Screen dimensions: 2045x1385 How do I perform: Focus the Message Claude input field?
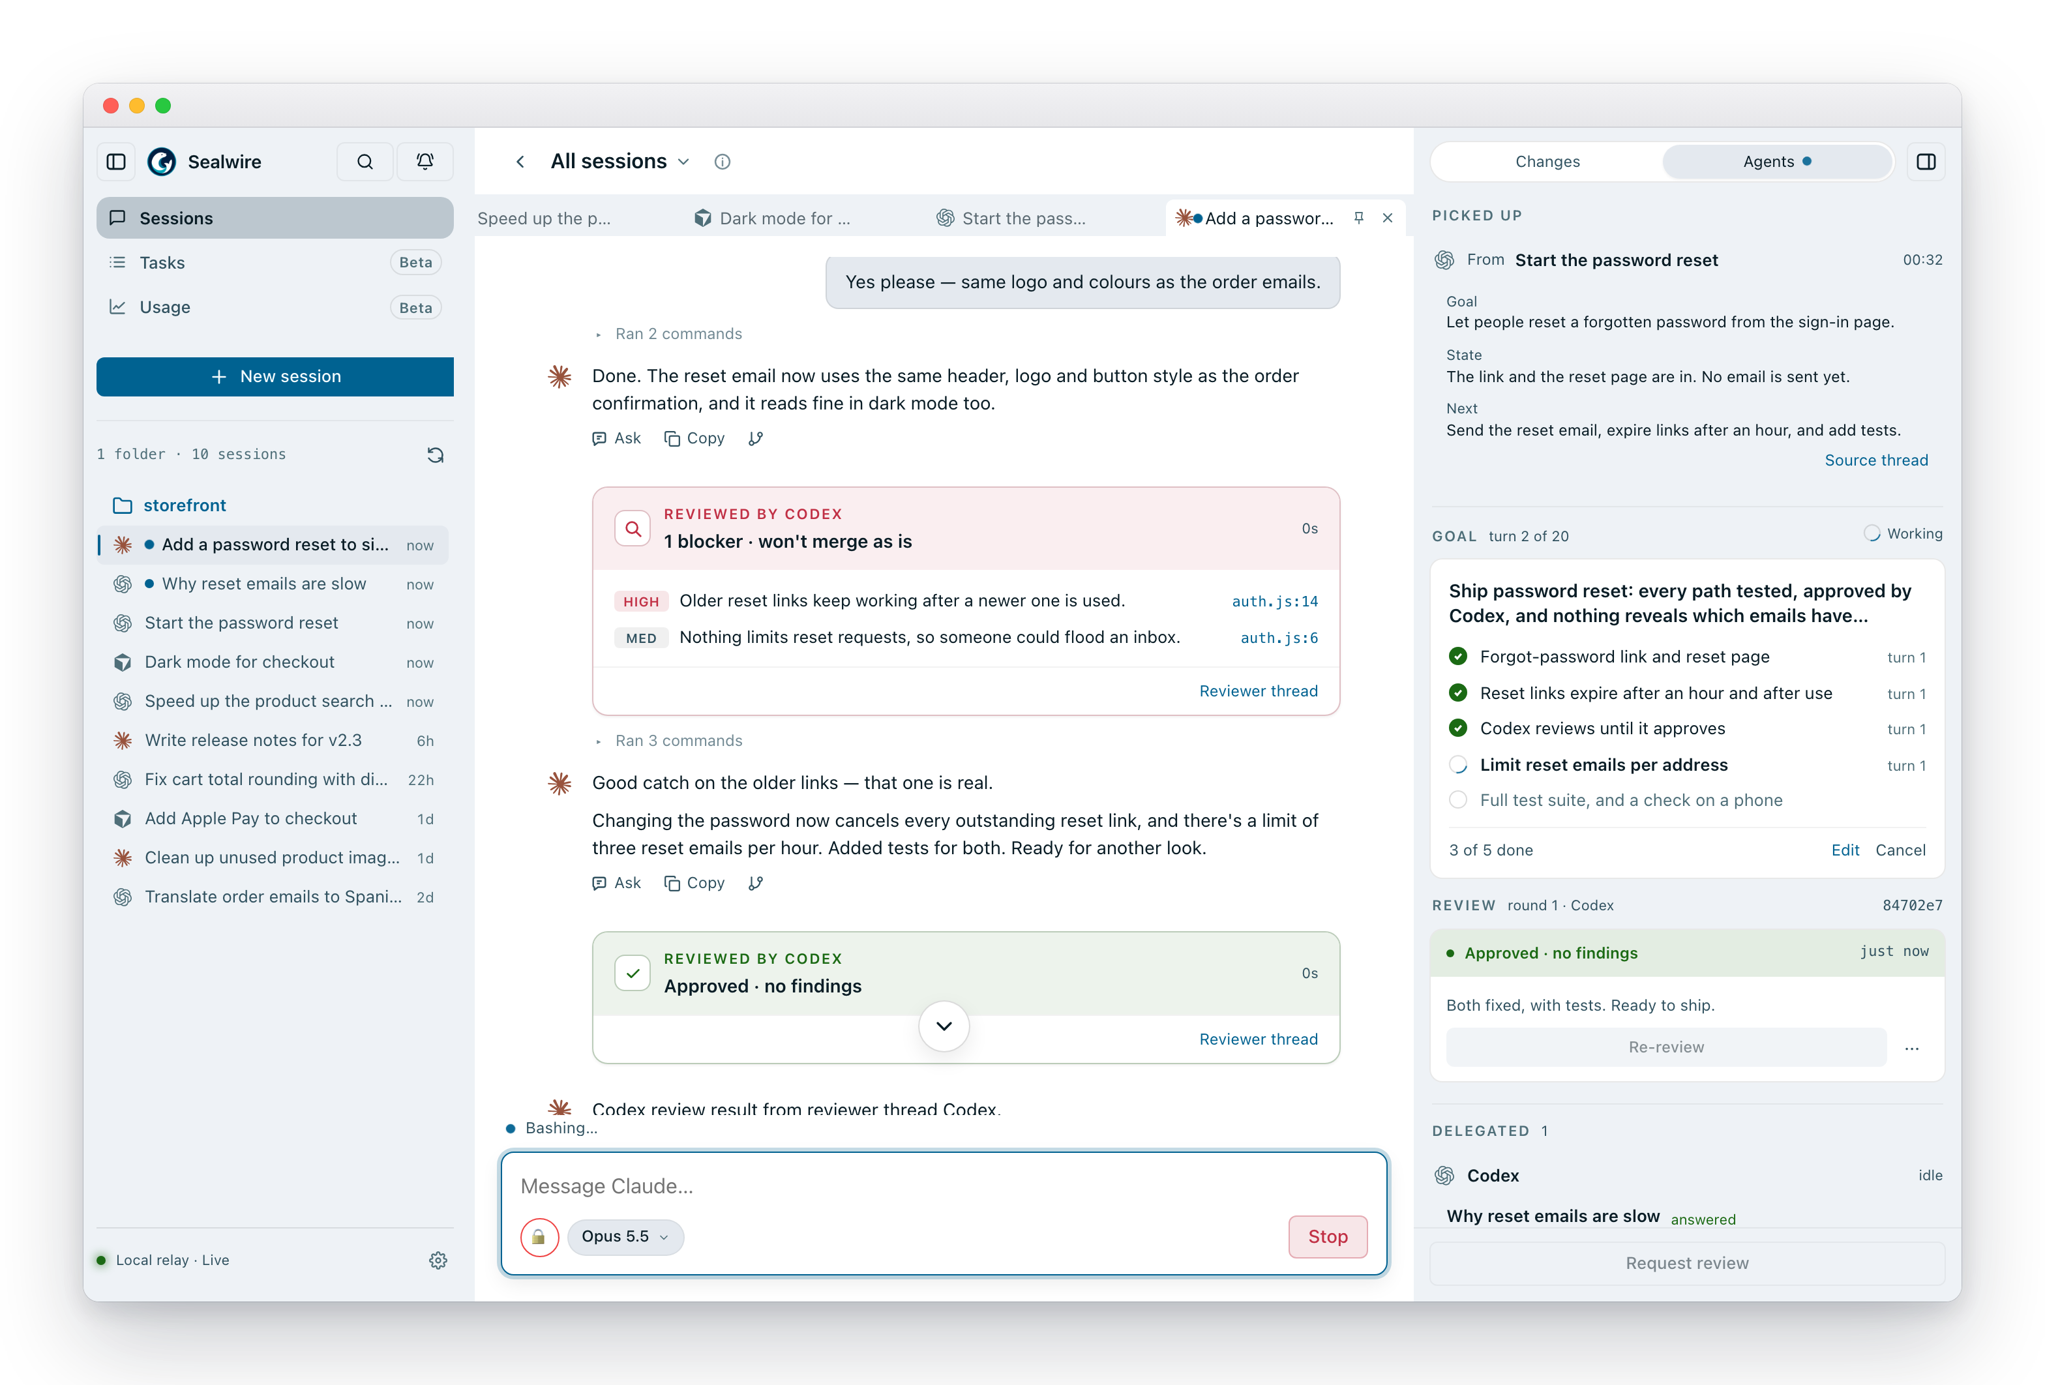click(x=944, y=1187)
